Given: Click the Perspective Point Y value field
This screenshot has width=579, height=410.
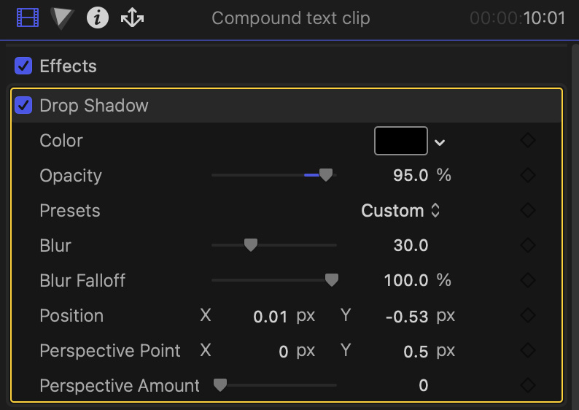Looking at the screenshot, I should (415, 351).
